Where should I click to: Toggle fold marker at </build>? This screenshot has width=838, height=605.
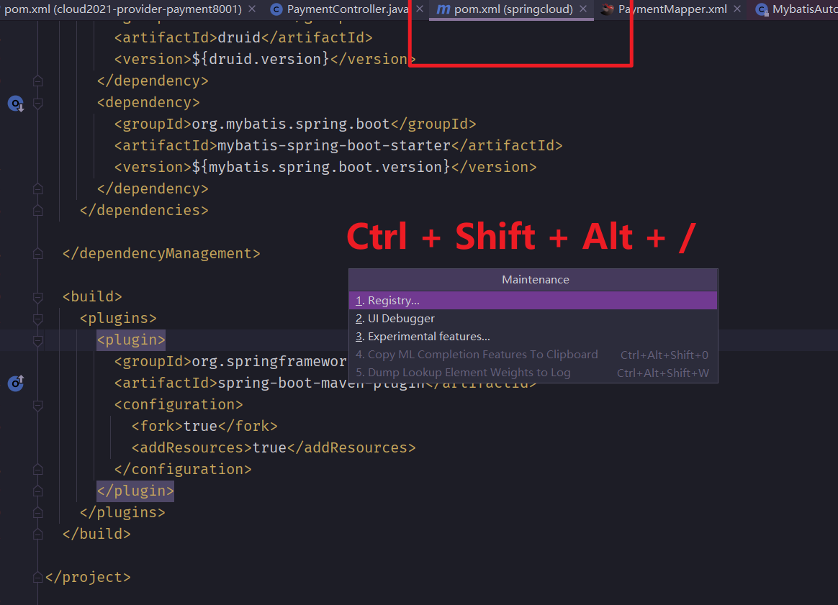38,534
